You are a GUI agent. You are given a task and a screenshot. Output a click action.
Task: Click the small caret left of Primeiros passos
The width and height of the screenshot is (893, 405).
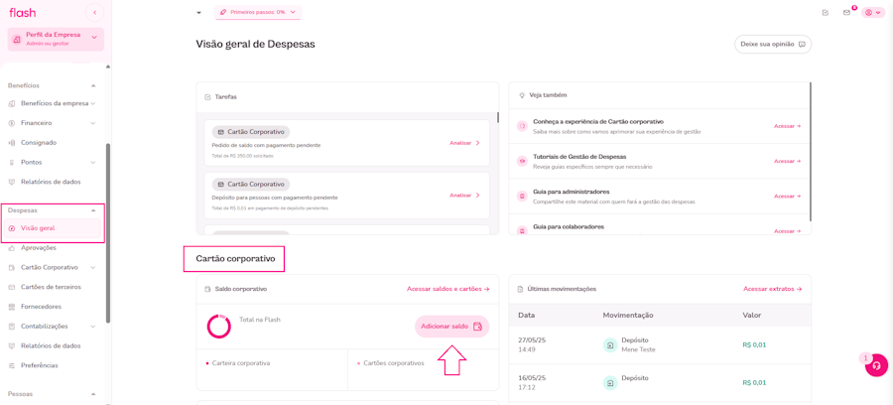[x=198, y=13]
